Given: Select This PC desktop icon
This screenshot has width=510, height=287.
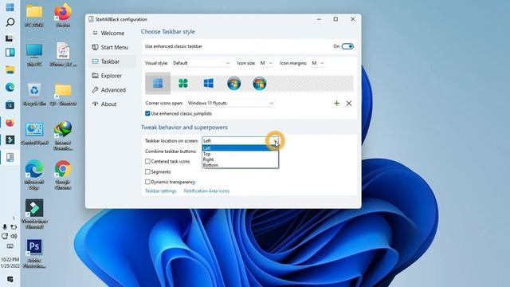Looking at the screenshot, I should [34, 55].
